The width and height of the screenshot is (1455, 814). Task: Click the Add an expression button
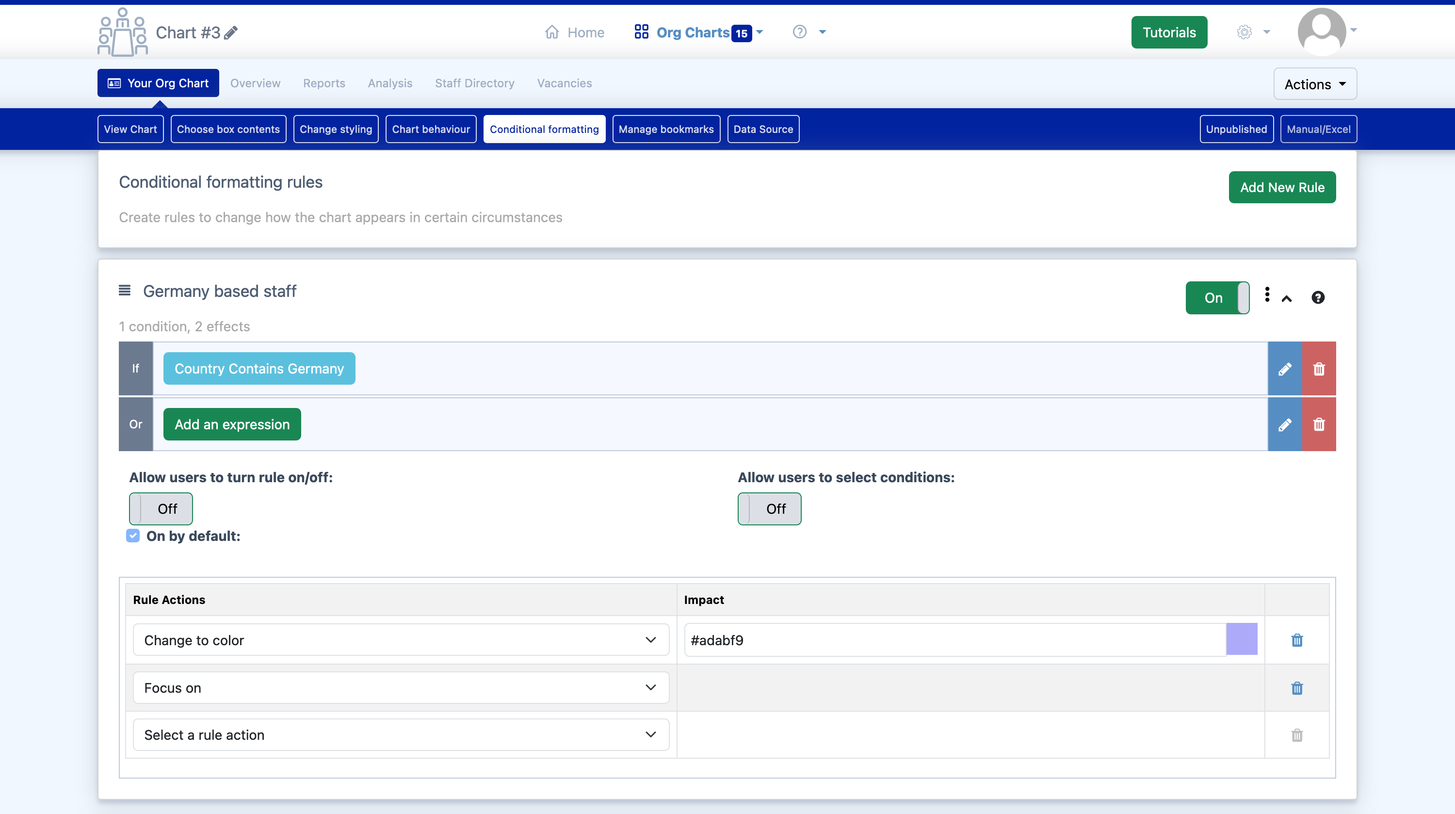(x=232, y=424)
